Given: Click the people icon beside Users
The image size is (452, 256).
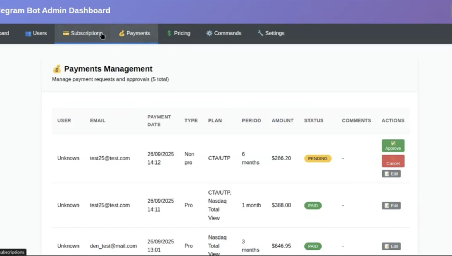Looking at the screenshot, I should [28, 34].
